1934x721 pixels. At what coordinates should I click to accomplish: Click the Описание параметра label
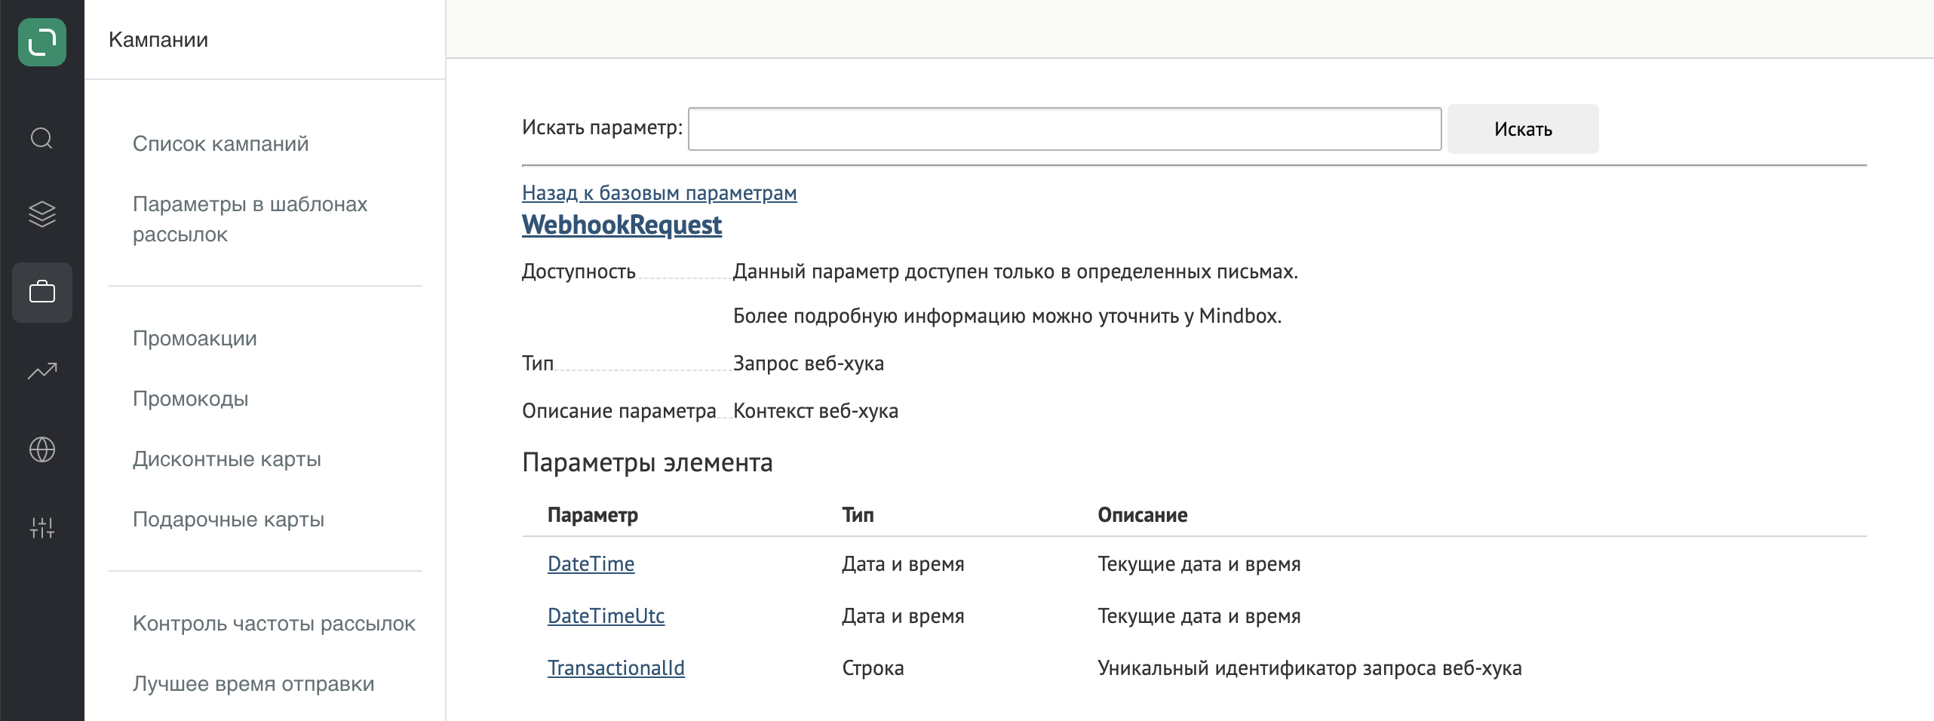click(619, 411)
